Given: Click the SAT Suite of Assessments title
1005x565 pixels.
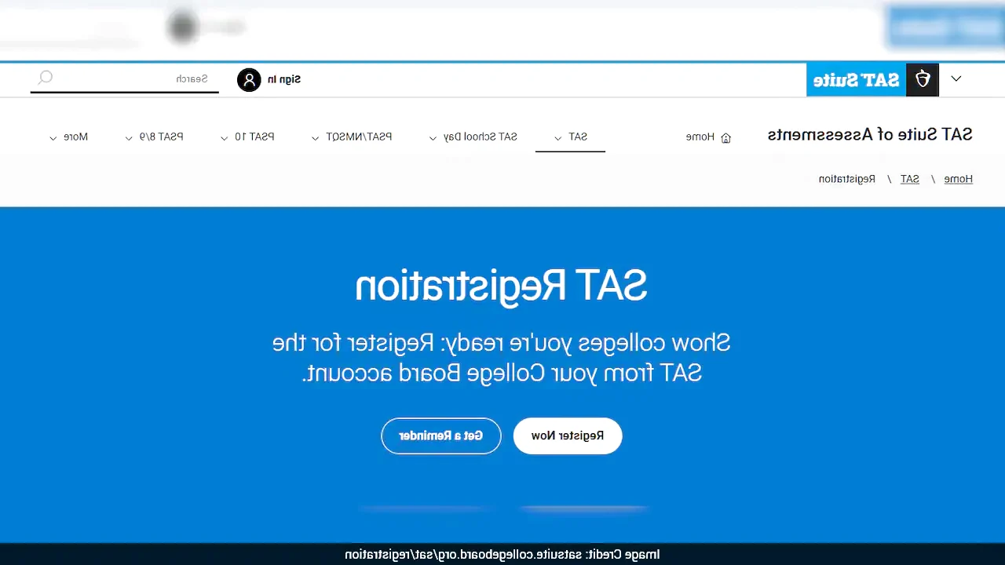Looking at the screenshot, I should (x=870, y=134).
